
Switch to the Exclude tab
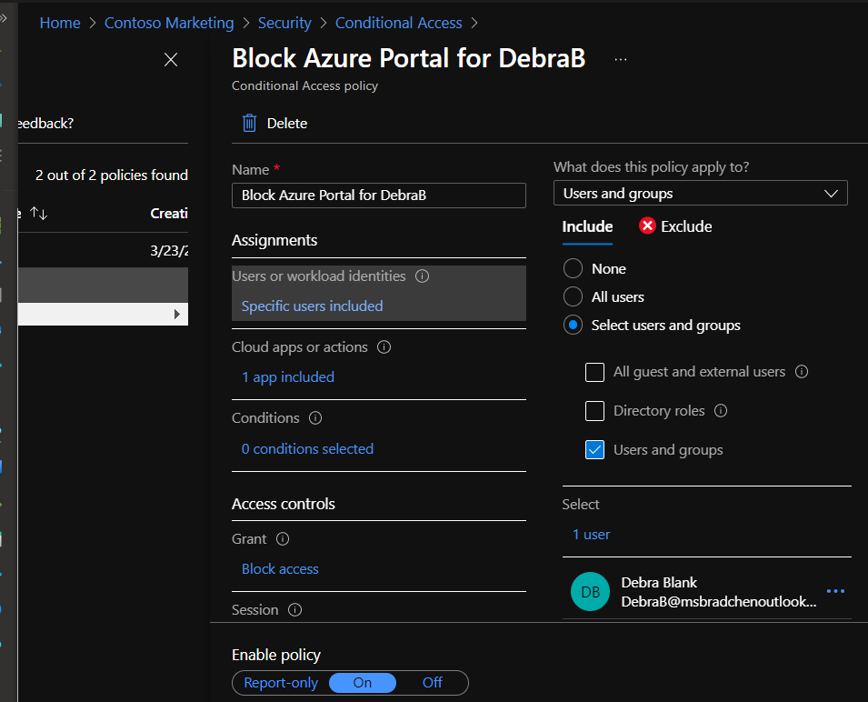point(675,226)
